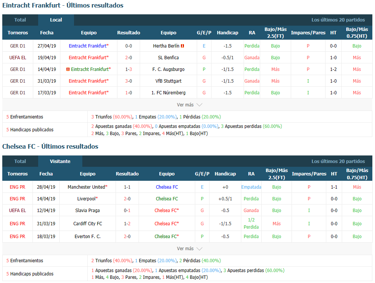Screen dimensions: 375x283
Task: Open Eintracht Frankfurt link on 31/03/19 row
Action: 88,81
